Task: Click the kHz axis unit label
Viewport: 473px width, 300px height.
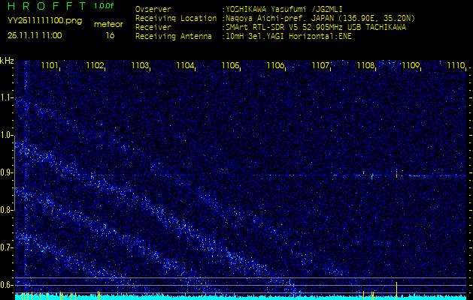Action: (7, 60)
